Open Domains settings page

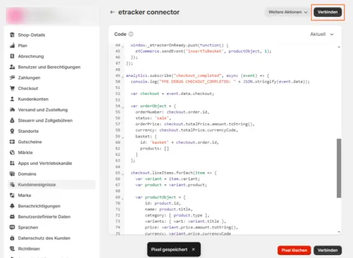point(51,174)
